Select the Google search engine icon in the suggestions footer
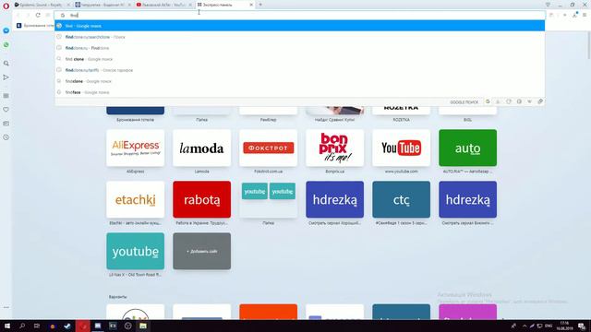 pos(488,101)
